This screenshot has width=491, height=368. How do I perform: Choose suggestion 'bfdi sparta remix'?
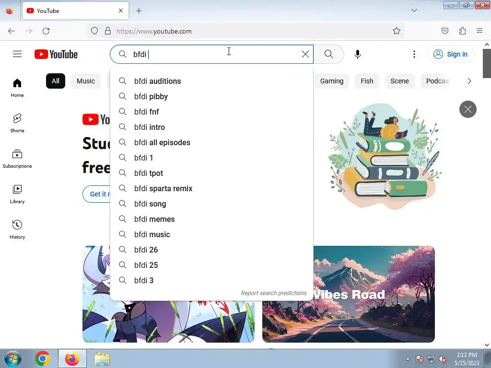pos(211,188)
